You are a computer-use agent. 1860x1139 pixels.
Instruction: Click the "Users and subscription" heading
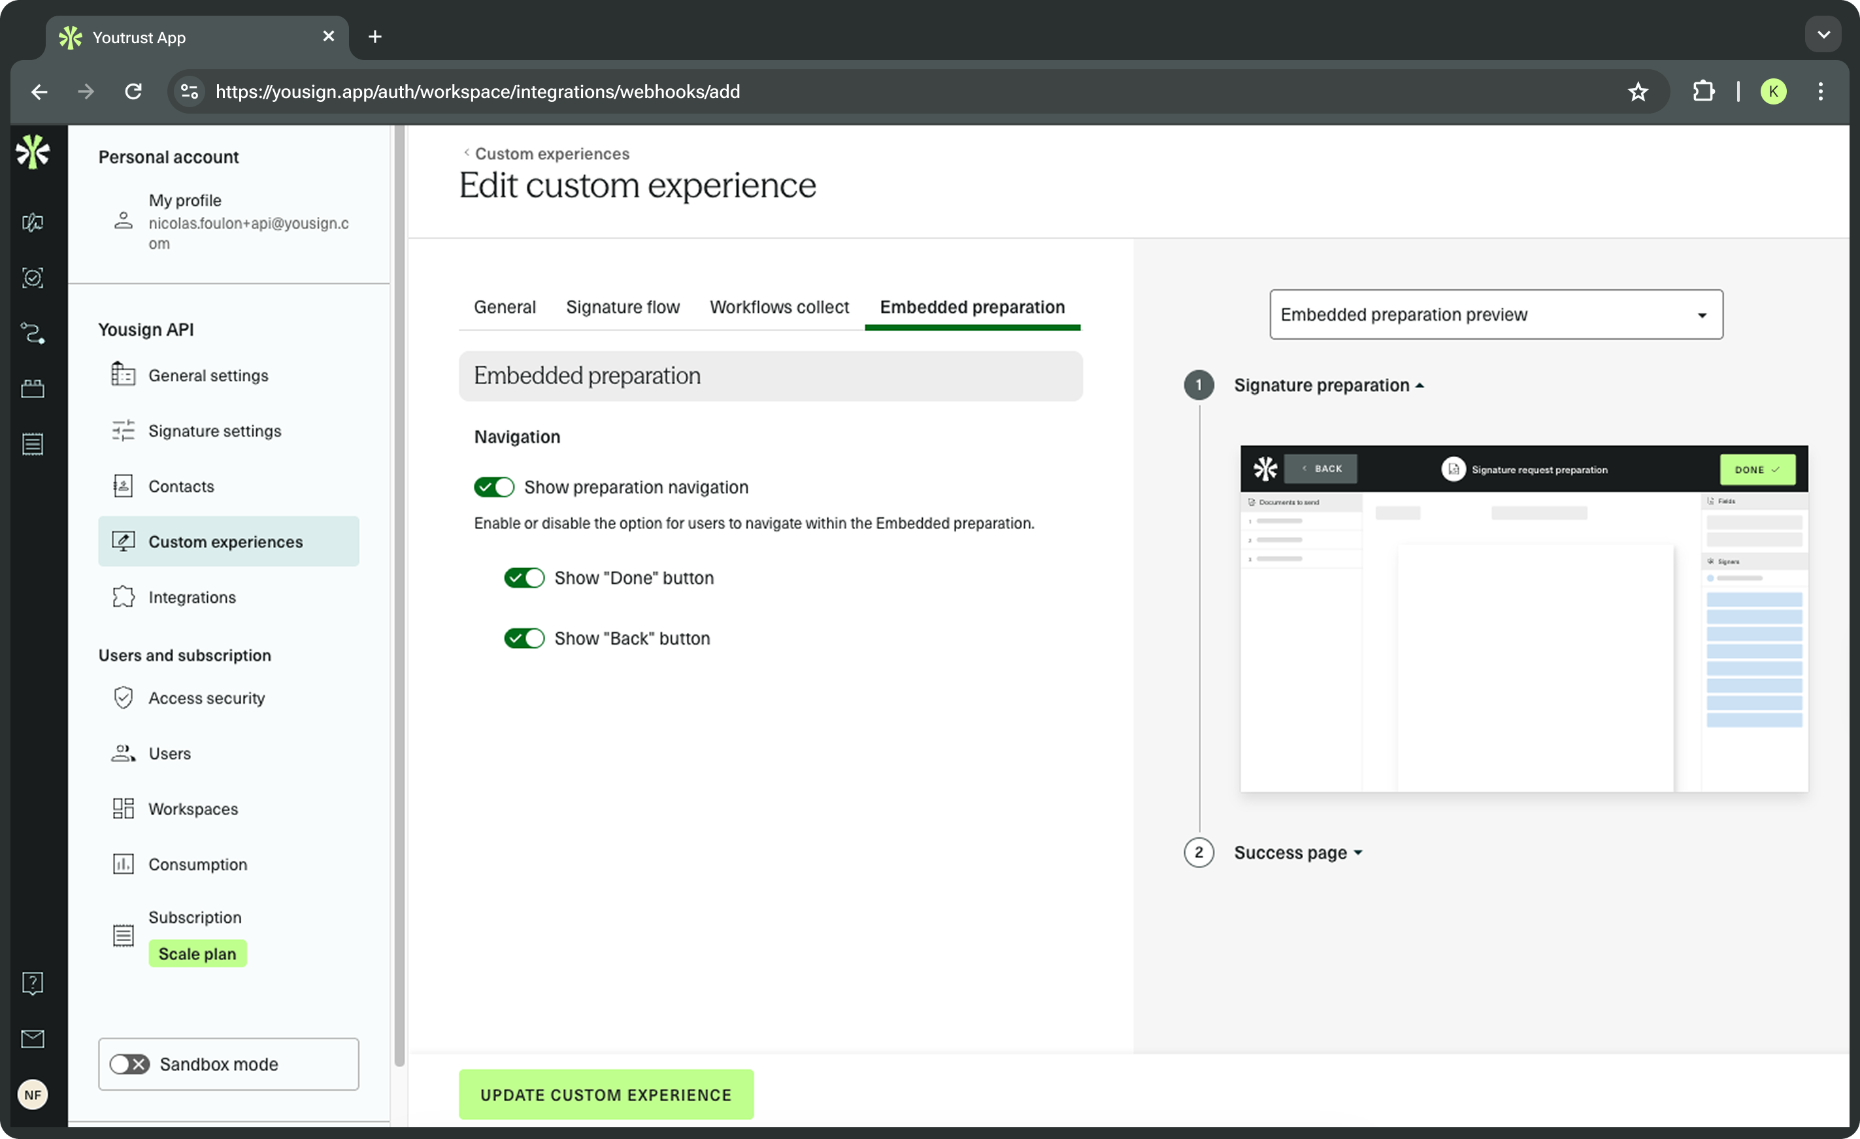[184, 656]
